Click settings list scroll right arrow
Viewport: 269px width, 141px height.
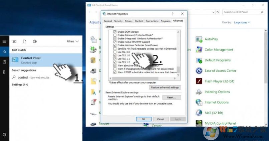(x=175, y=78)
